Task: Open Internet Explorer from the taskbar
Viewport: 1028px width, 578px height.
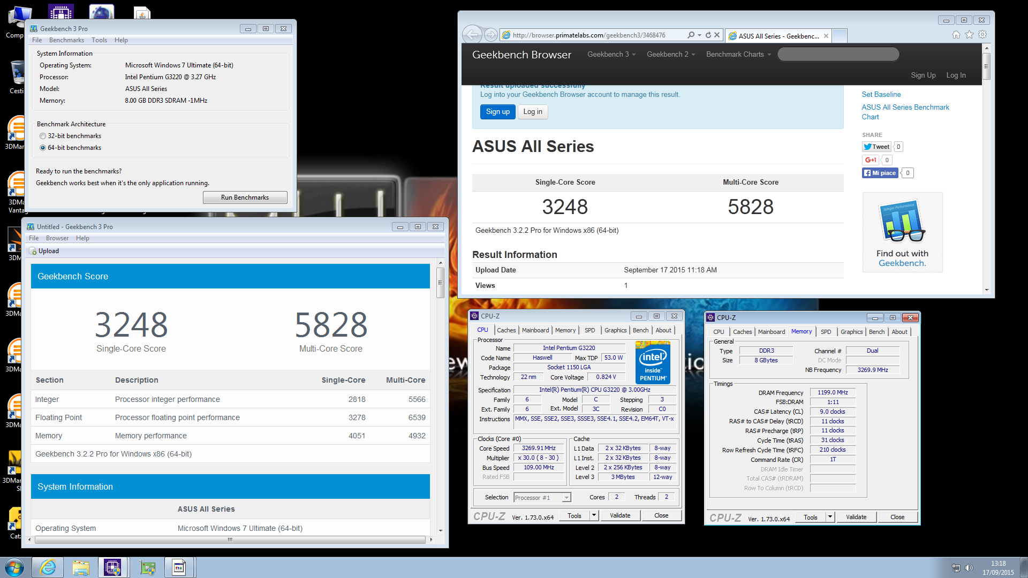Action: click(x=48, y=567)
